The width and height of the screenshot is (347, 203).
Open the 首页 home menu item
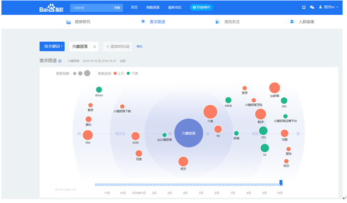tap(134, 7)
